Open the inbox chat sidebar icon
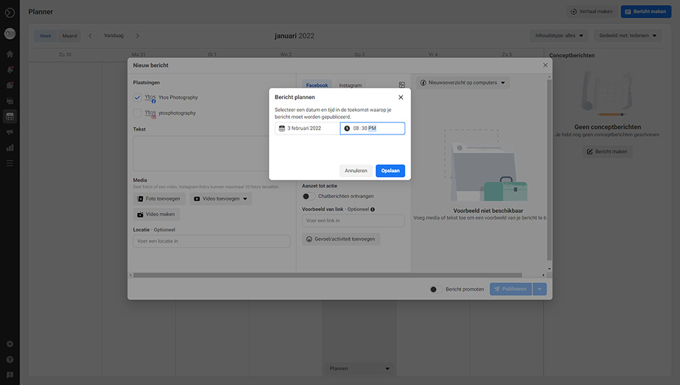Image resolution: width=680 pixels, height=385 pixels. coord(9,86)
